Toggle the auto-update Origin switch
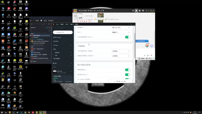The width and height of the screenshot is (202, 114). tap(128, 74)
